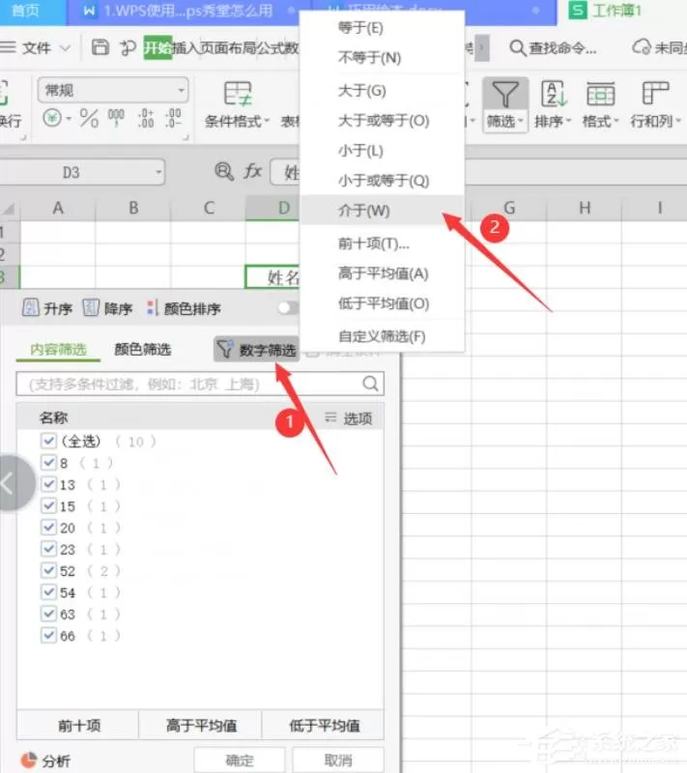Click the 数字筛选 button
Image resolution: width=687 pixels, height=773 pixels.
pos(256,350)
